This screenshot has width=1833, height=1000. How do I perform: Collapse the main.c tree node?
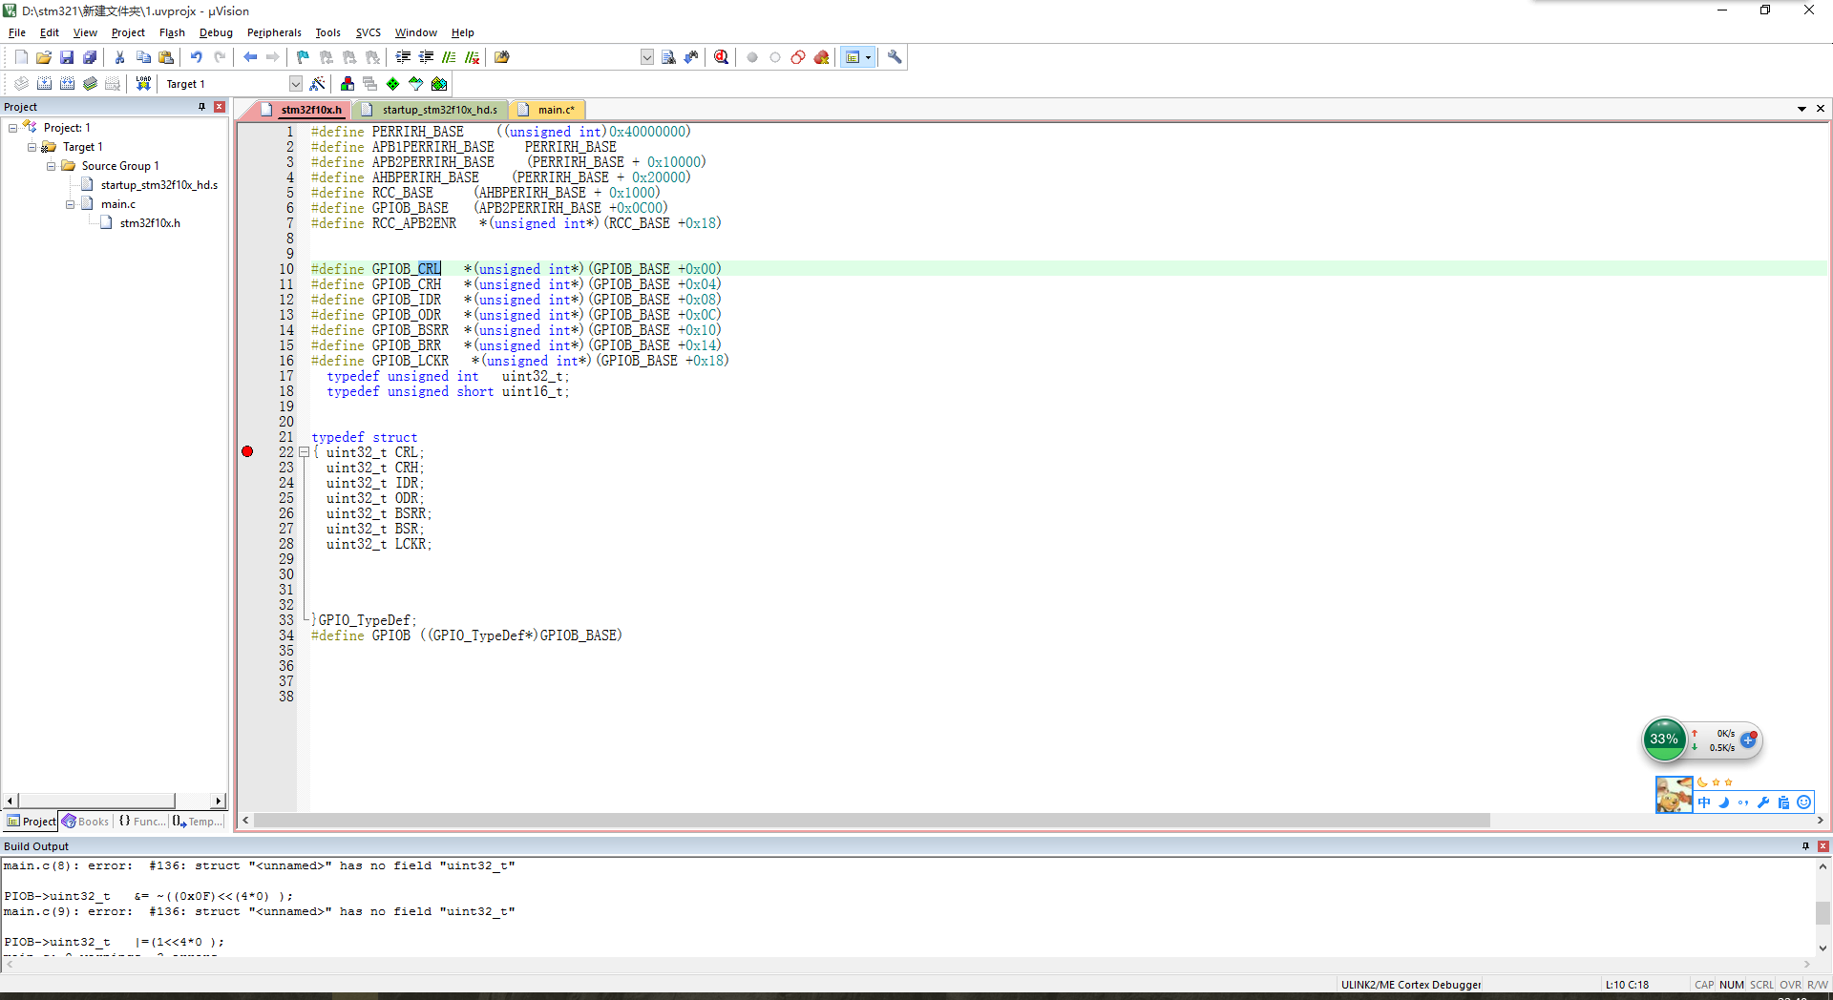coord(71,204)
